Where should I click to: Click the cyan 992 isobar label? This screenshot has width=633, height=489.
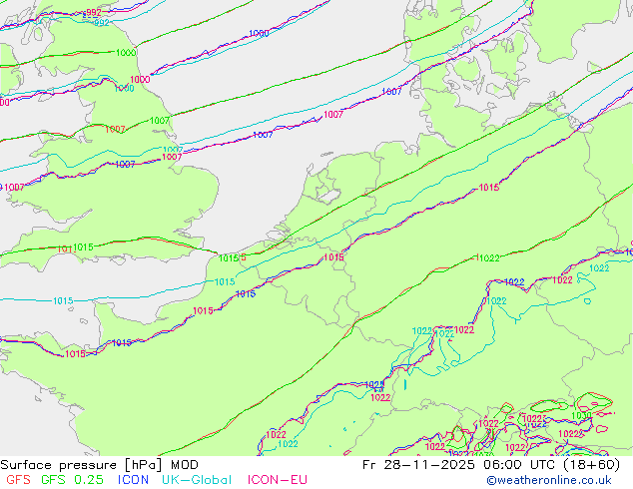101,23
